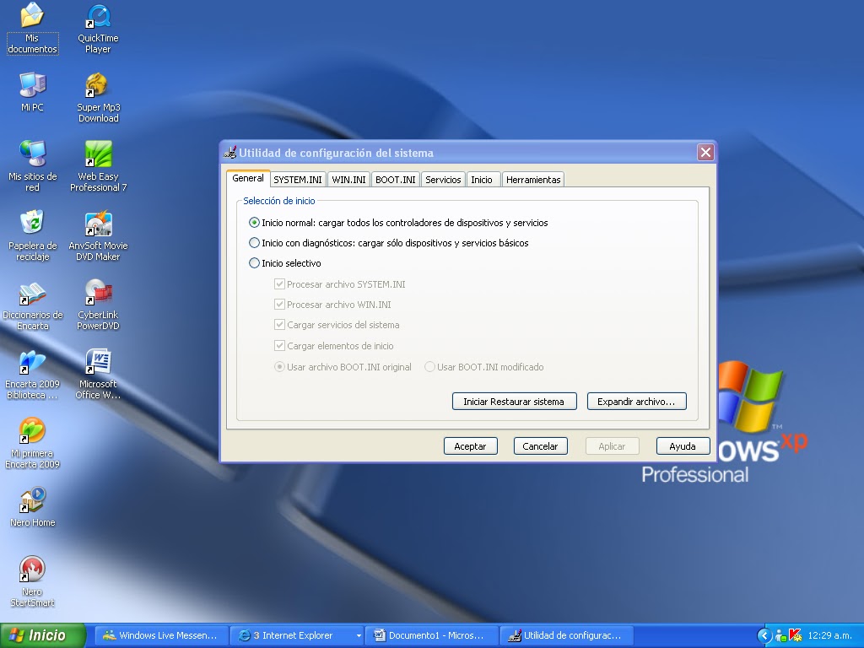Click the Iniciar Restaurar sistema button
The width and height of the screenshot is (864, 648).
(x=514, y=401)
